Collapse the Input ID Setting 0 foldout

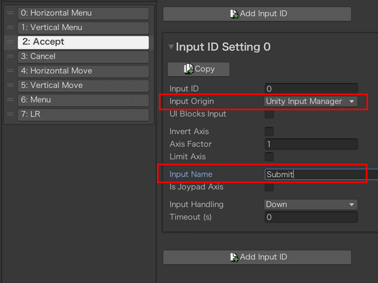(x=171, y=47)
